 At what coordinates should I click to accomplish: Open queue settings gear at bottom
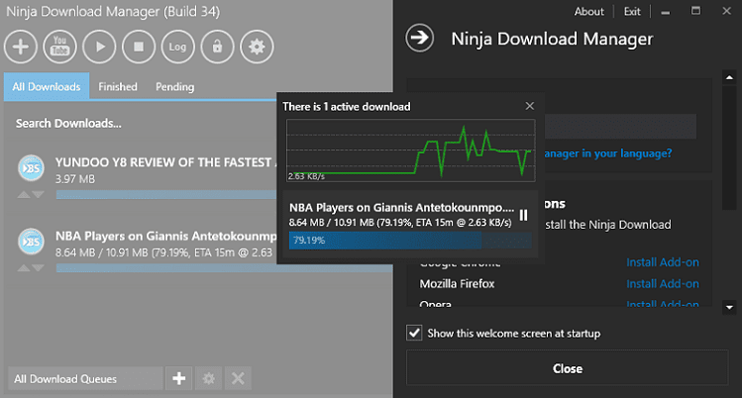pos(209,378)
